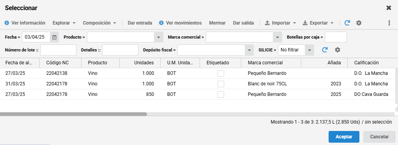Select the Añada 2025 cell
398x145 pixels.
(x=324, y=94)
